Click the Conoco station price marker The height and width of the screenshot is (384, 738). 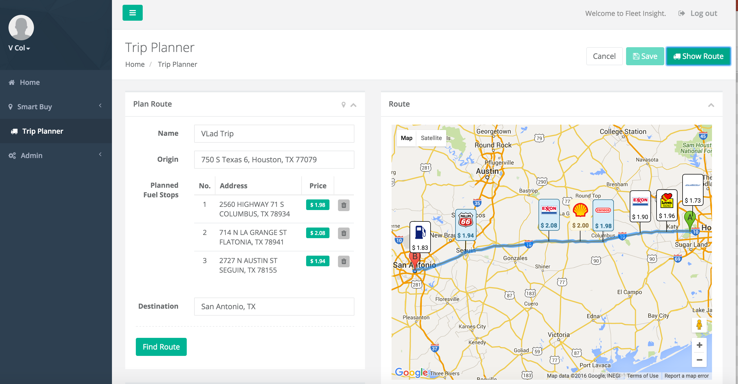coord(603,215)
